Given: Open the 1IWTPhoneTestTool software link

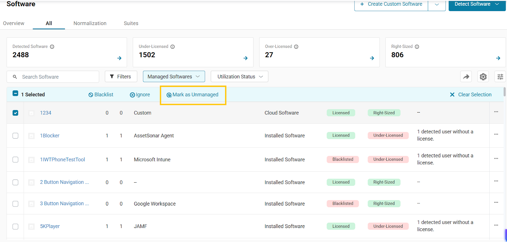Looking at the screenshot, I should point(62,160).
